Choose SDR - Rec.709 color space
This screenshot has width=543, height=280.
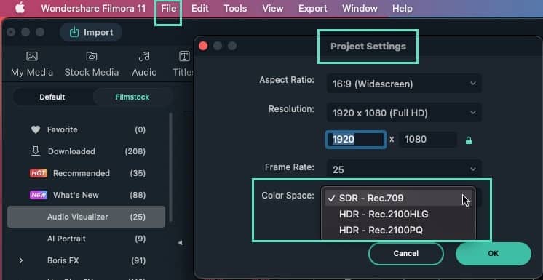pos(398,199)
